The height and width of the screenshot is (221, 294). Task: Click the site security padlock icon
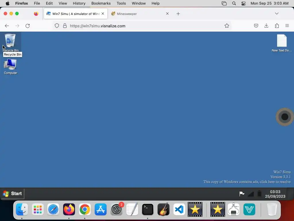pos(65,26)
